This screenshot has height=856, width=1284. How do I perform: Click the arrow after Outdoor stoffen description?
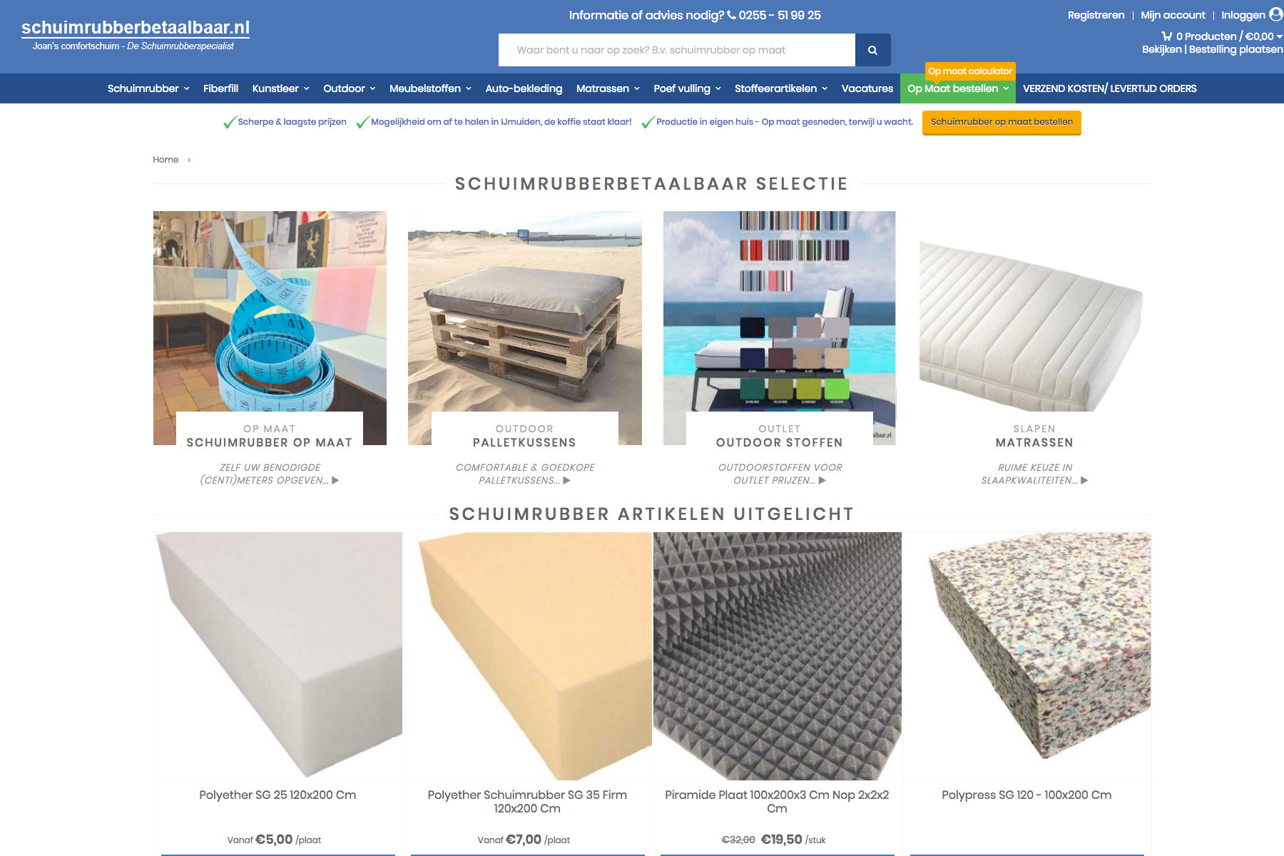point(822,481)
